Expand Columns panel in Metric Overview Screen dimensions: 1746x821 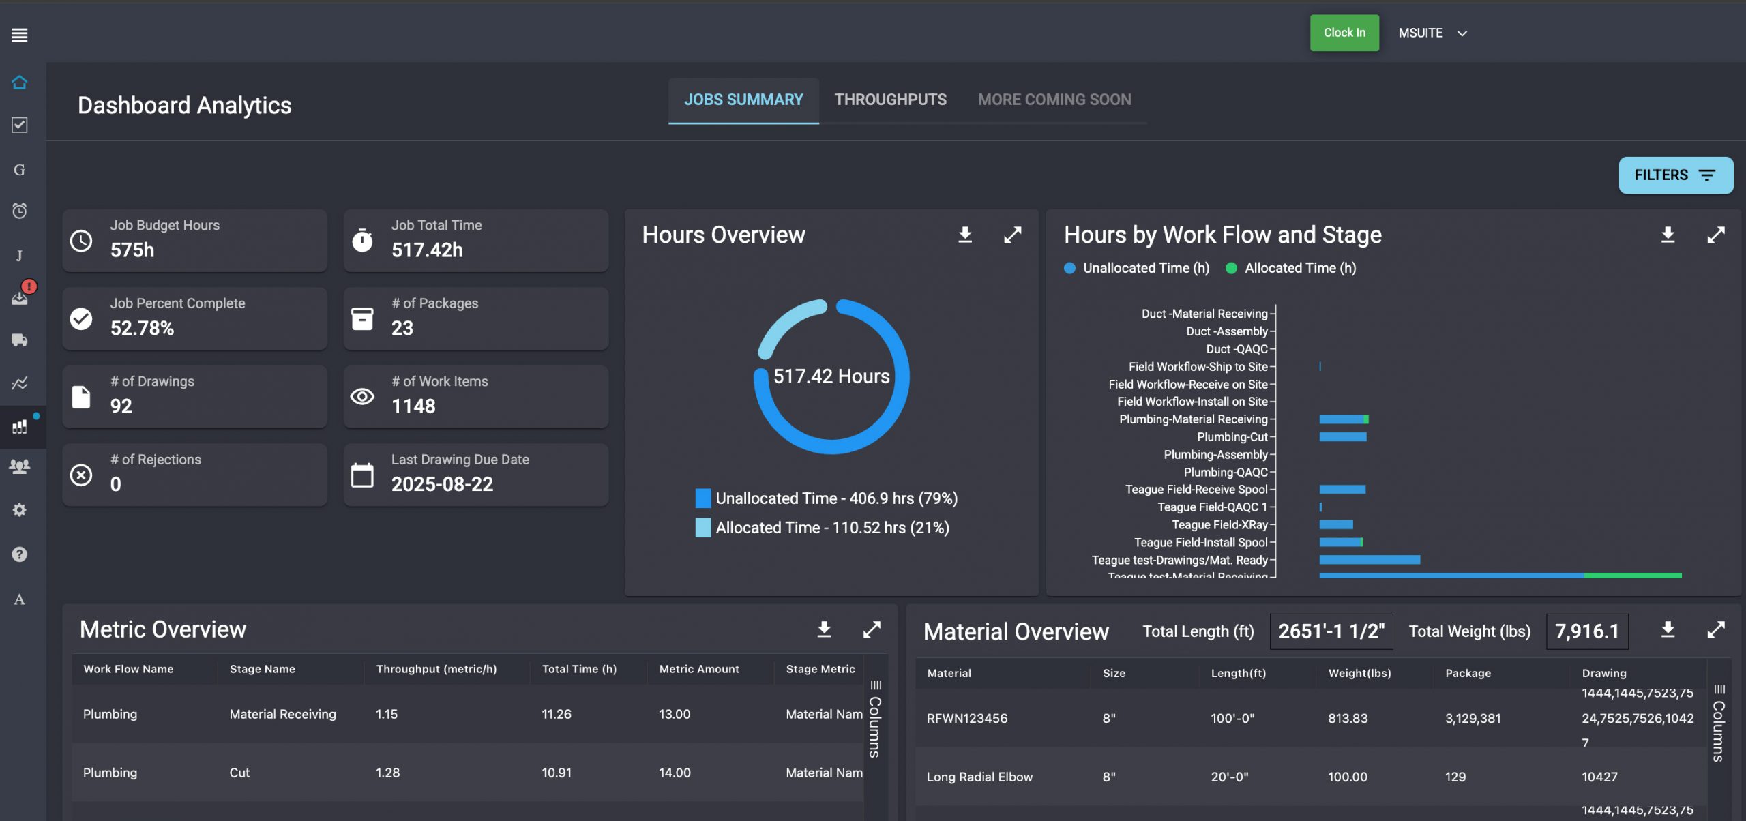[875, 719]
